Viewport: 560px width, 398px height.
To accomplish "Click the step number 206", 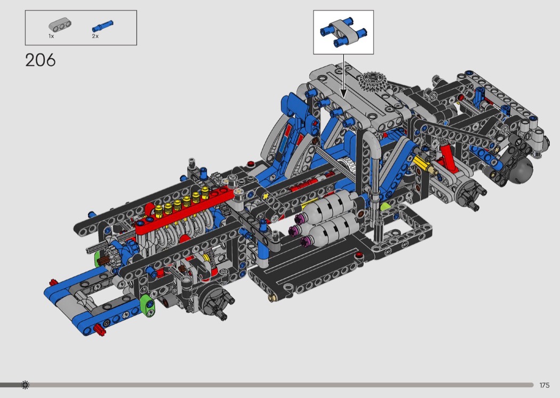I will (40, 60).
